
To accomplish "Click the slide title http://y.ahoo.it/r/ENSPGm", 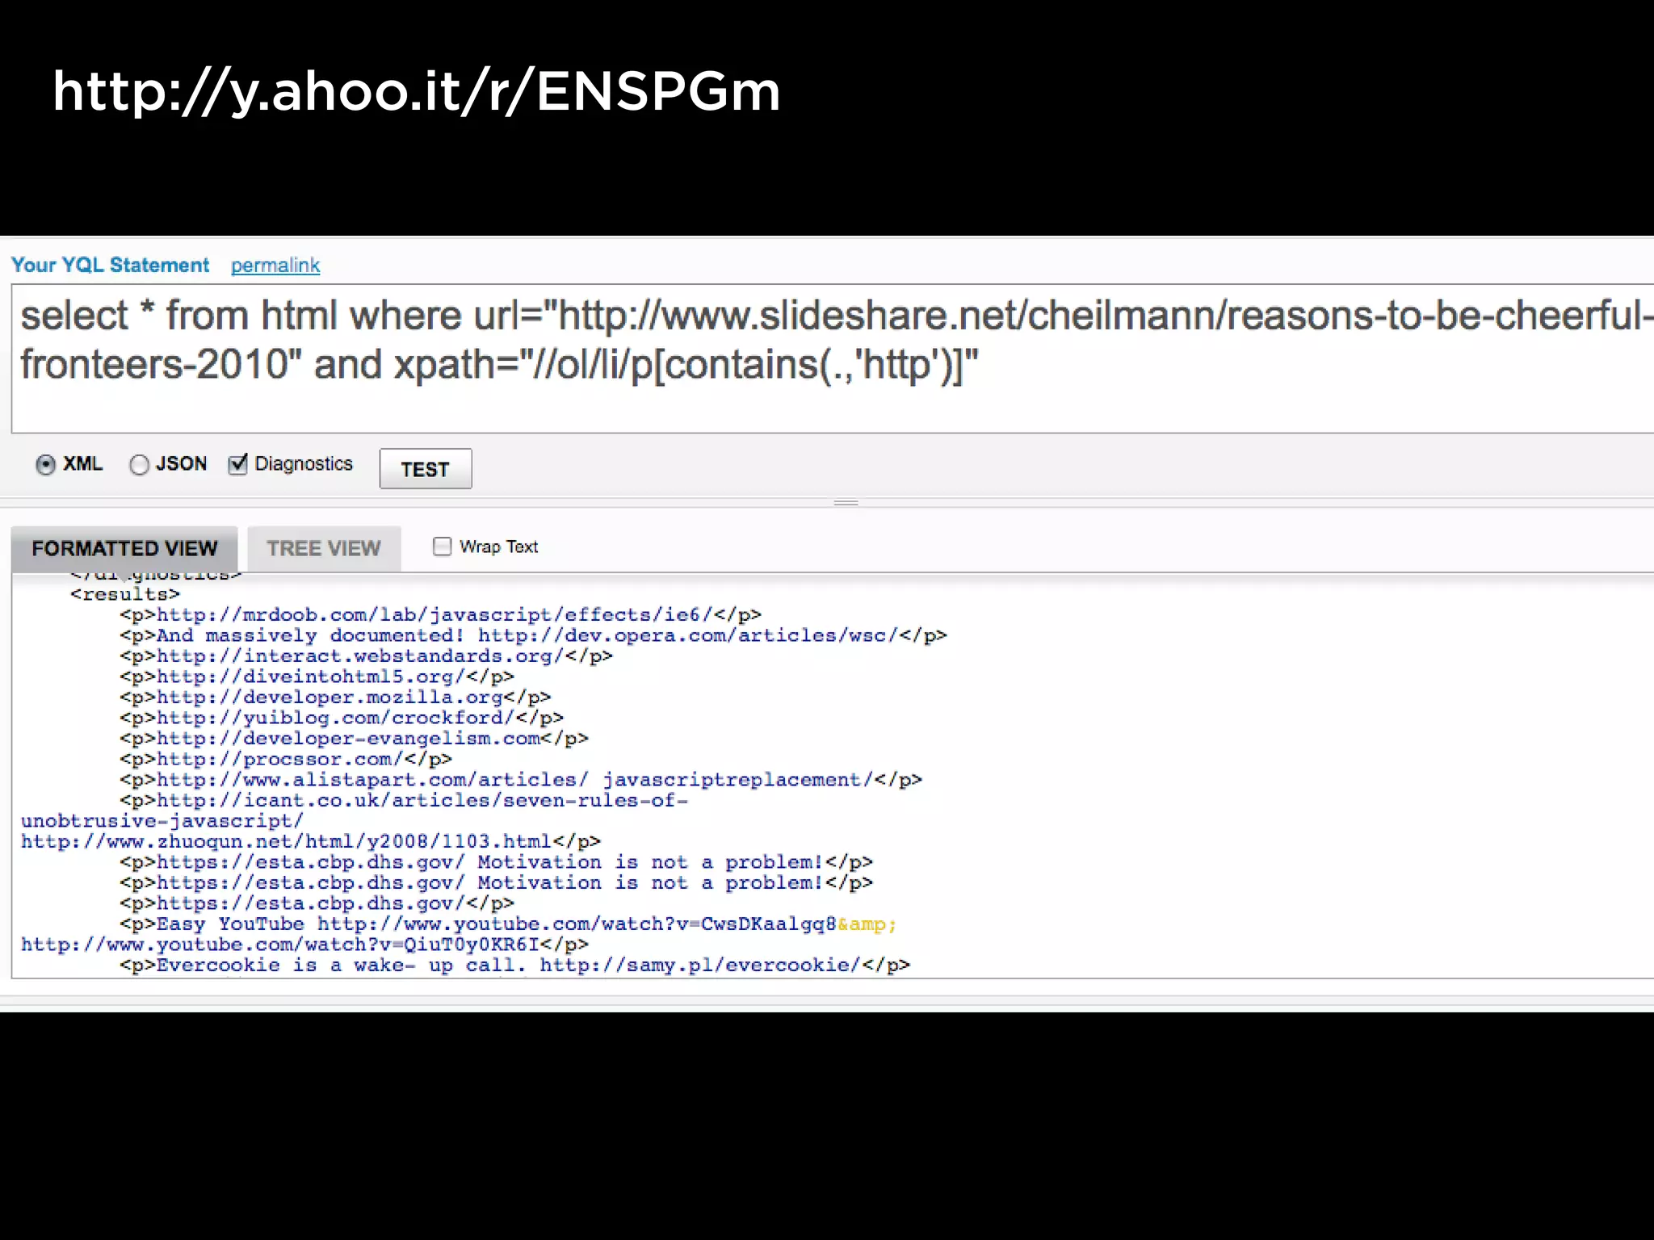I will click(416, 92).
